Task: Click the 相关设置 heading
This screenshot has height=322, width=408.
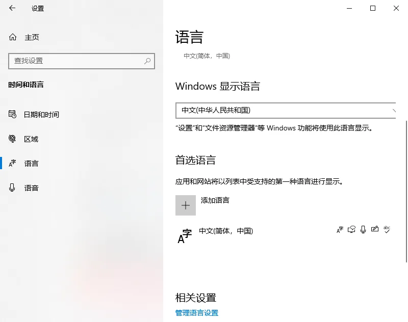Action: 196,298
